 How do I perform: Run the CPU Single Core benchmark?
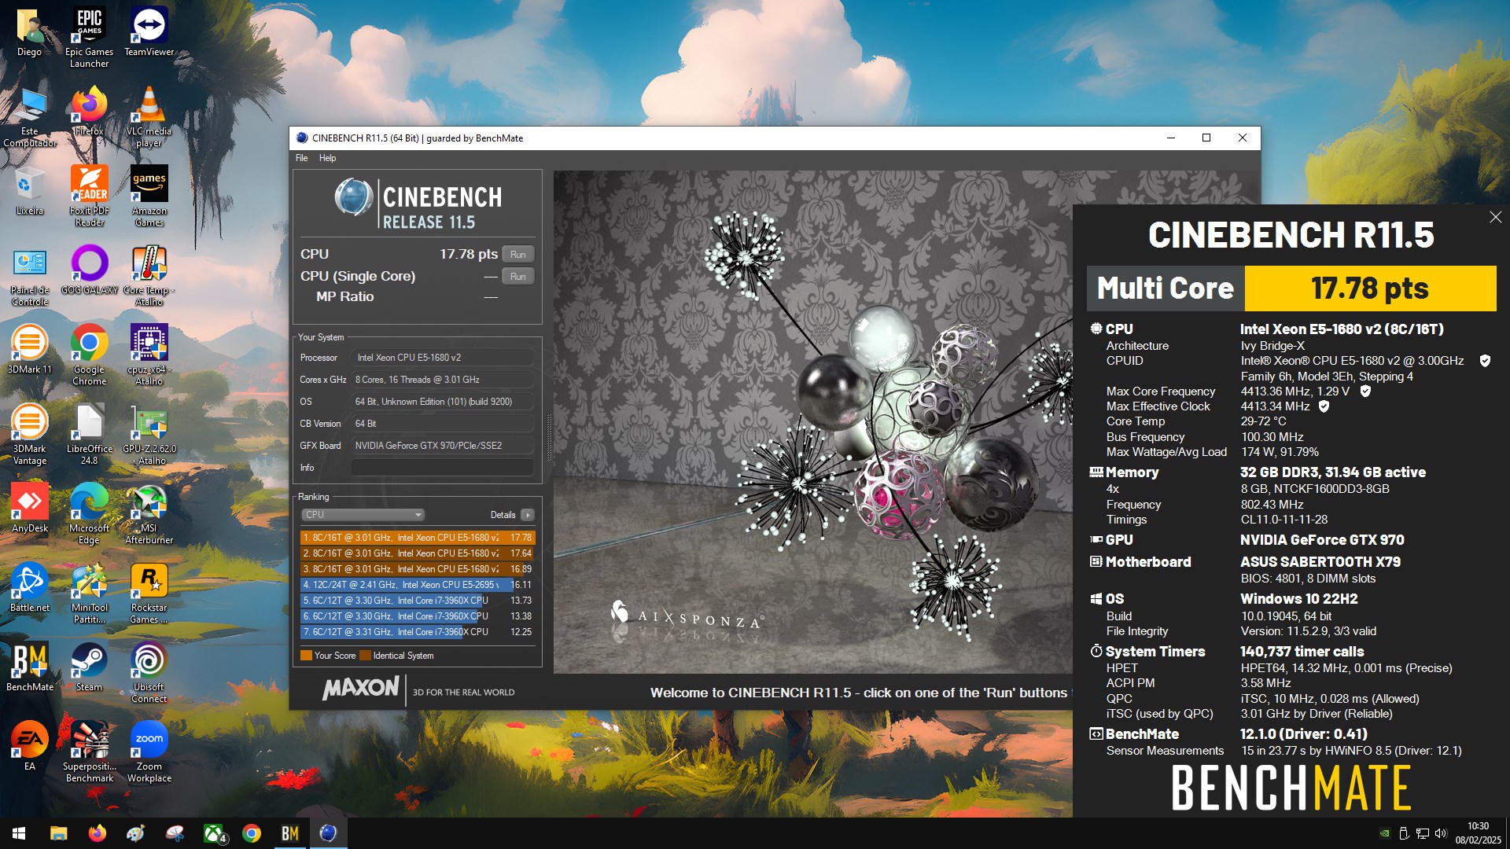pyautogui.click(x=517, y=276)
